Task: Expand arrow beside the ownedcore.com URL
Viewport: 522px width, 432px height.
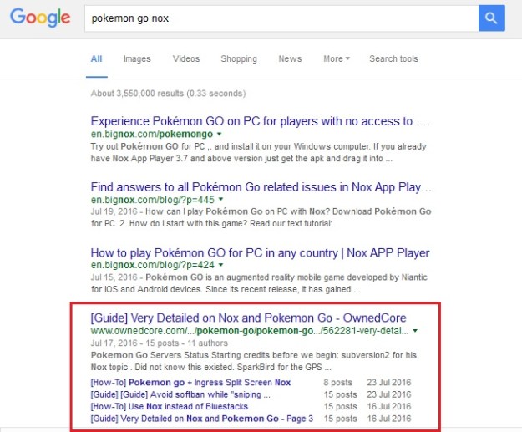Action: click(x=416, y=331)
